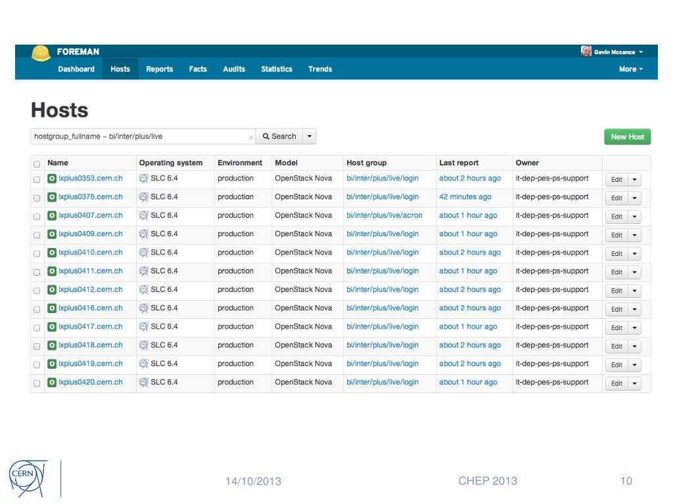Open the Gavin Mccance user dropdown
673x504 pixels.
coord(618,52)
